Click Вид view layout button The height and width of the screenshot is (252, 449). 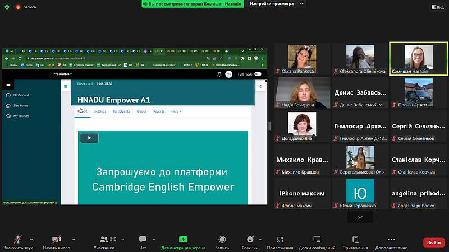point(438,7)
